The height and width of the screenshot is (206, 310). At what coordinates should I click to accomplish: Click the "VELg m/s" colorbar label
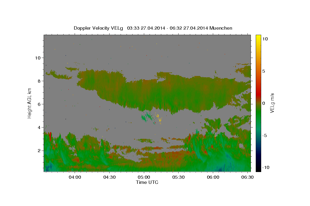coord(272,103)
